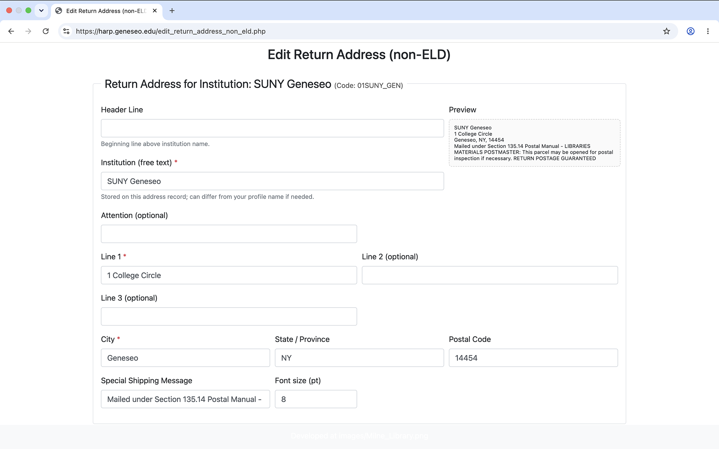Click the State / Province label

(x=302, y=339)
